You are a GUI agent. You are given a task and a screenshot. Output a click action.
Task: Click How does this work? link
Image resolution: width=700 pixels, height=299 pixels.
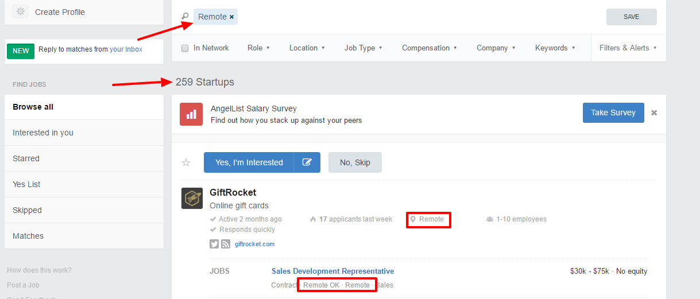pos(39,270)
